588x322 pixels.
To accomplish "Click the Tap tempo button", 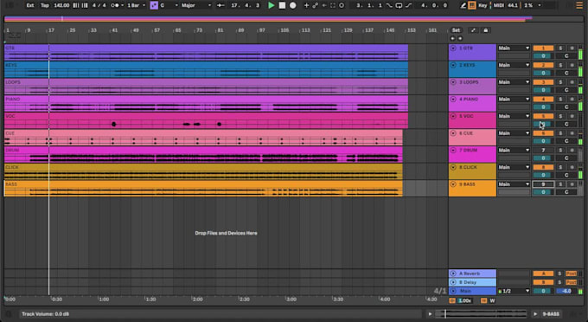I will [45, 5].
